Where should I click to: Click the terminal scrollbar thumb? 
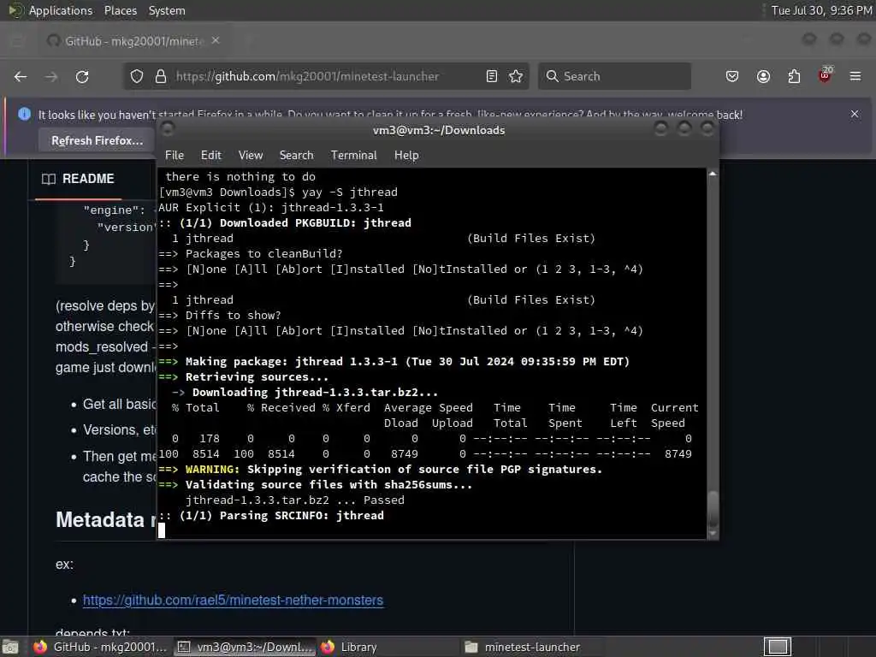click(x=713, y=508)
